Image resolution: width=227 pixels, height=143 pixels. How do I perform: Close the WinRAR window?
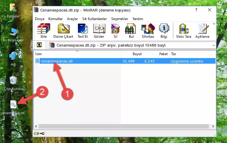point(210,10)
